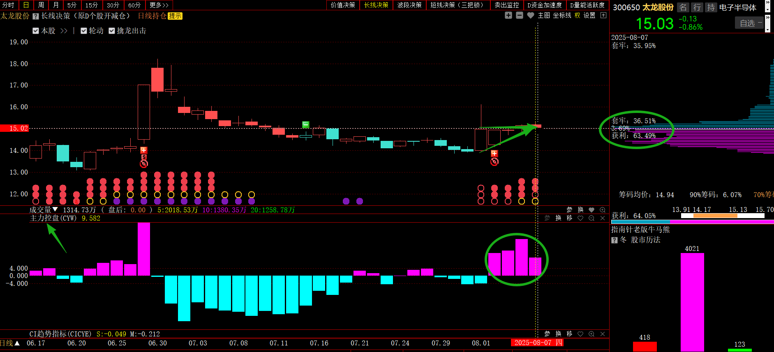Open help icon beside 冬 股市历法
The image size is (774, 352).
[x=615, y=240]
